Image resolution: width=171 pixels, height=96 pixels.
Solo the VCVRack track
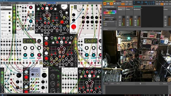[x=128, y=23]
